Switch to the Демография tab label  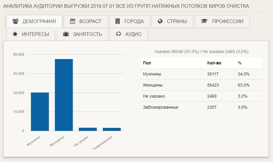pos(39,21)
